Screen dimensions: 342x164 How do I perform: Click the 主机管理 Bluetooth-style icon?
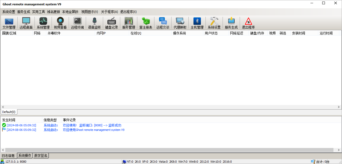point(197,23)
